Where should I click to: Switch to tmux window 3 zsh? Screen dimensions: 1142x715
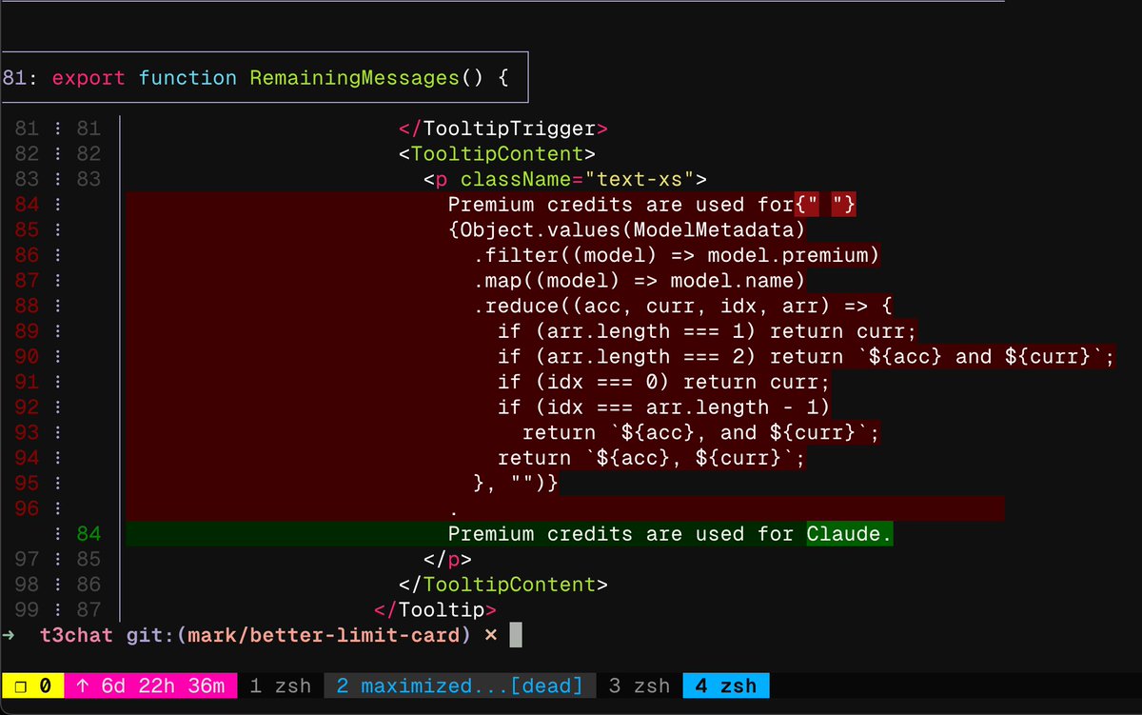[639, 685]
